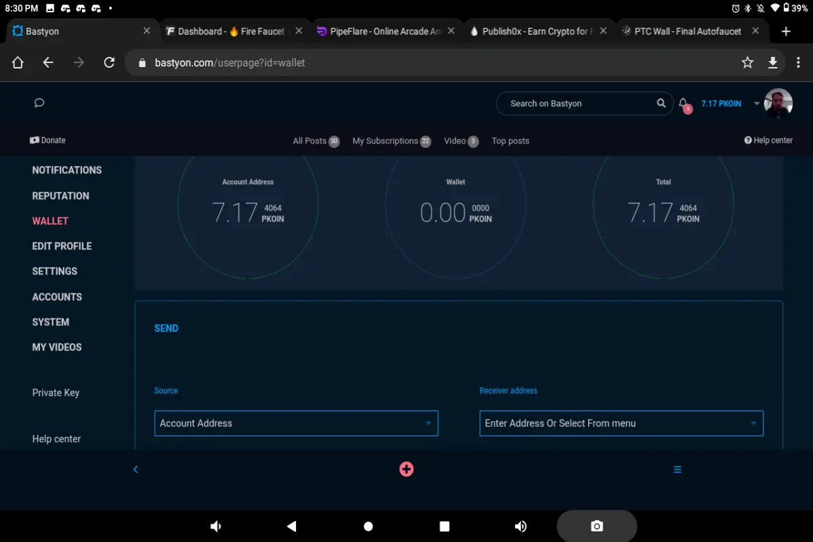The height and width of the screenshot is (542, 813).
Task: Switch to the PipeFlare tab
Action: (387, 31)
